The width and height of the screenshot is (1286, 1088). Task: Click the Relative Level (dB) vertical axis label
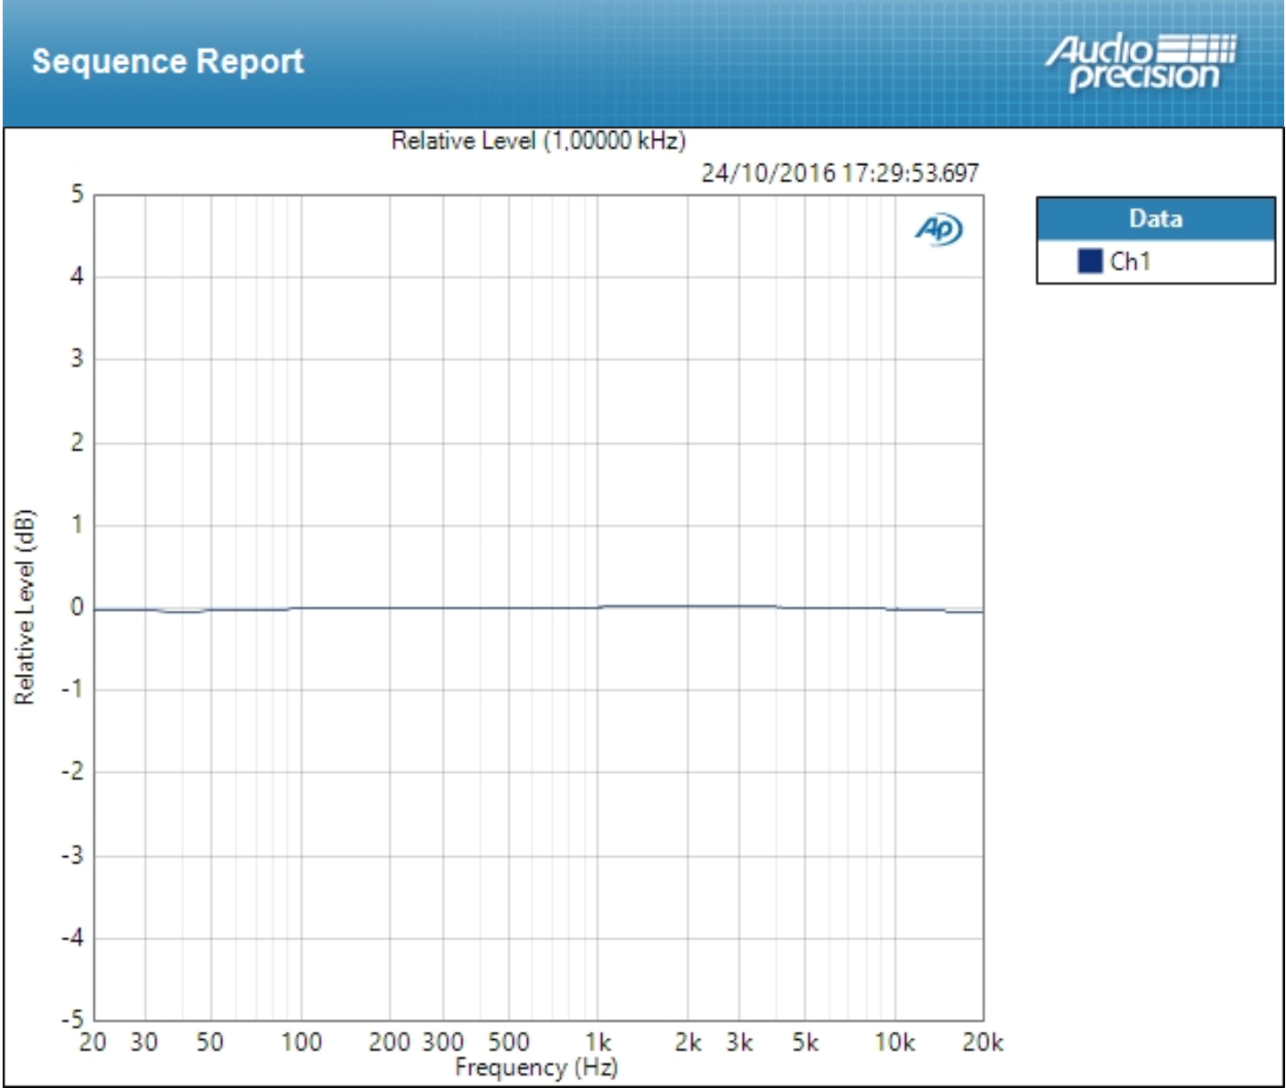point(24,607)
